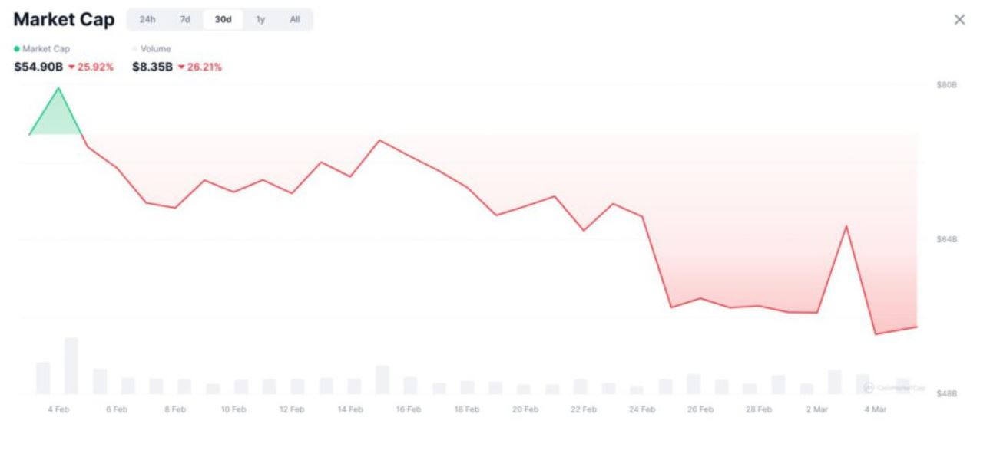
Task: Select the 7d time range tab
Action: click(185, 20)
